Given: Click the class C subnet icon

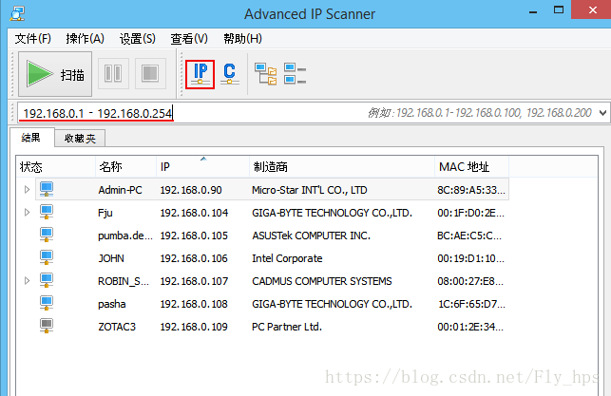Looking at the screenshot, I should 230,74.
